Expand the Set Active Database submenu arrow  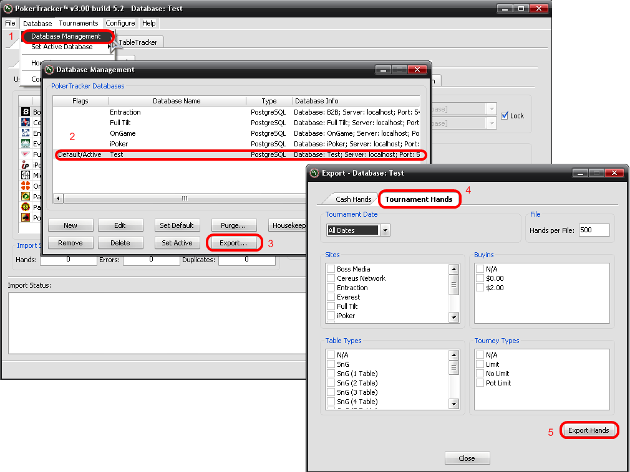(109, 47)
